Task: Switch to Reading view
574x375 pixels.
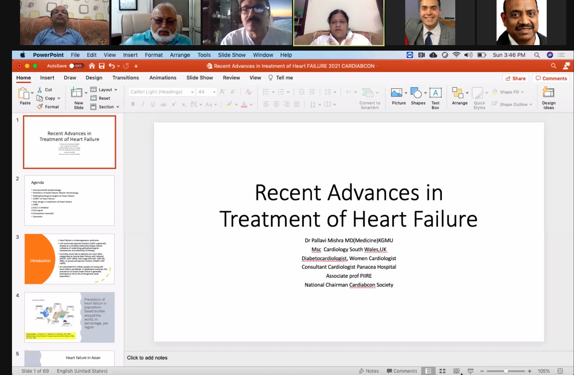Action: [456, 371]
